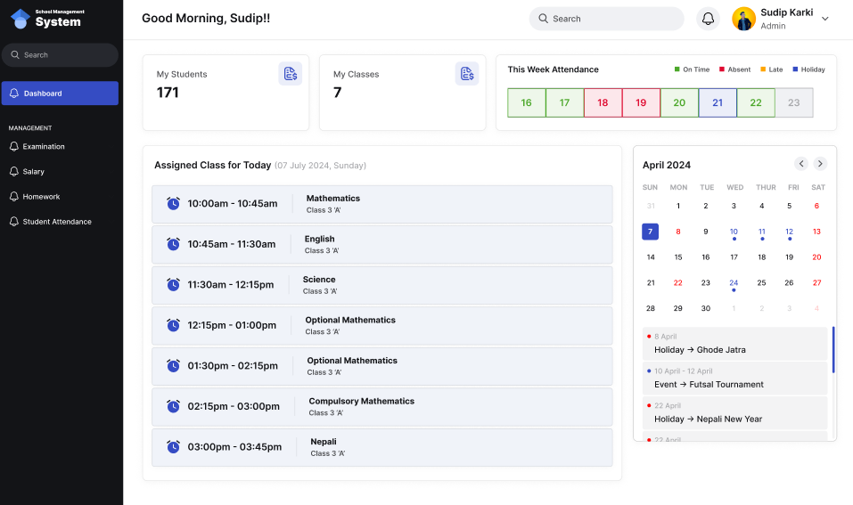Select holiday day 21 in attendance
The height and width of the screenshot is (505, 853).
[x=718, y=102]
